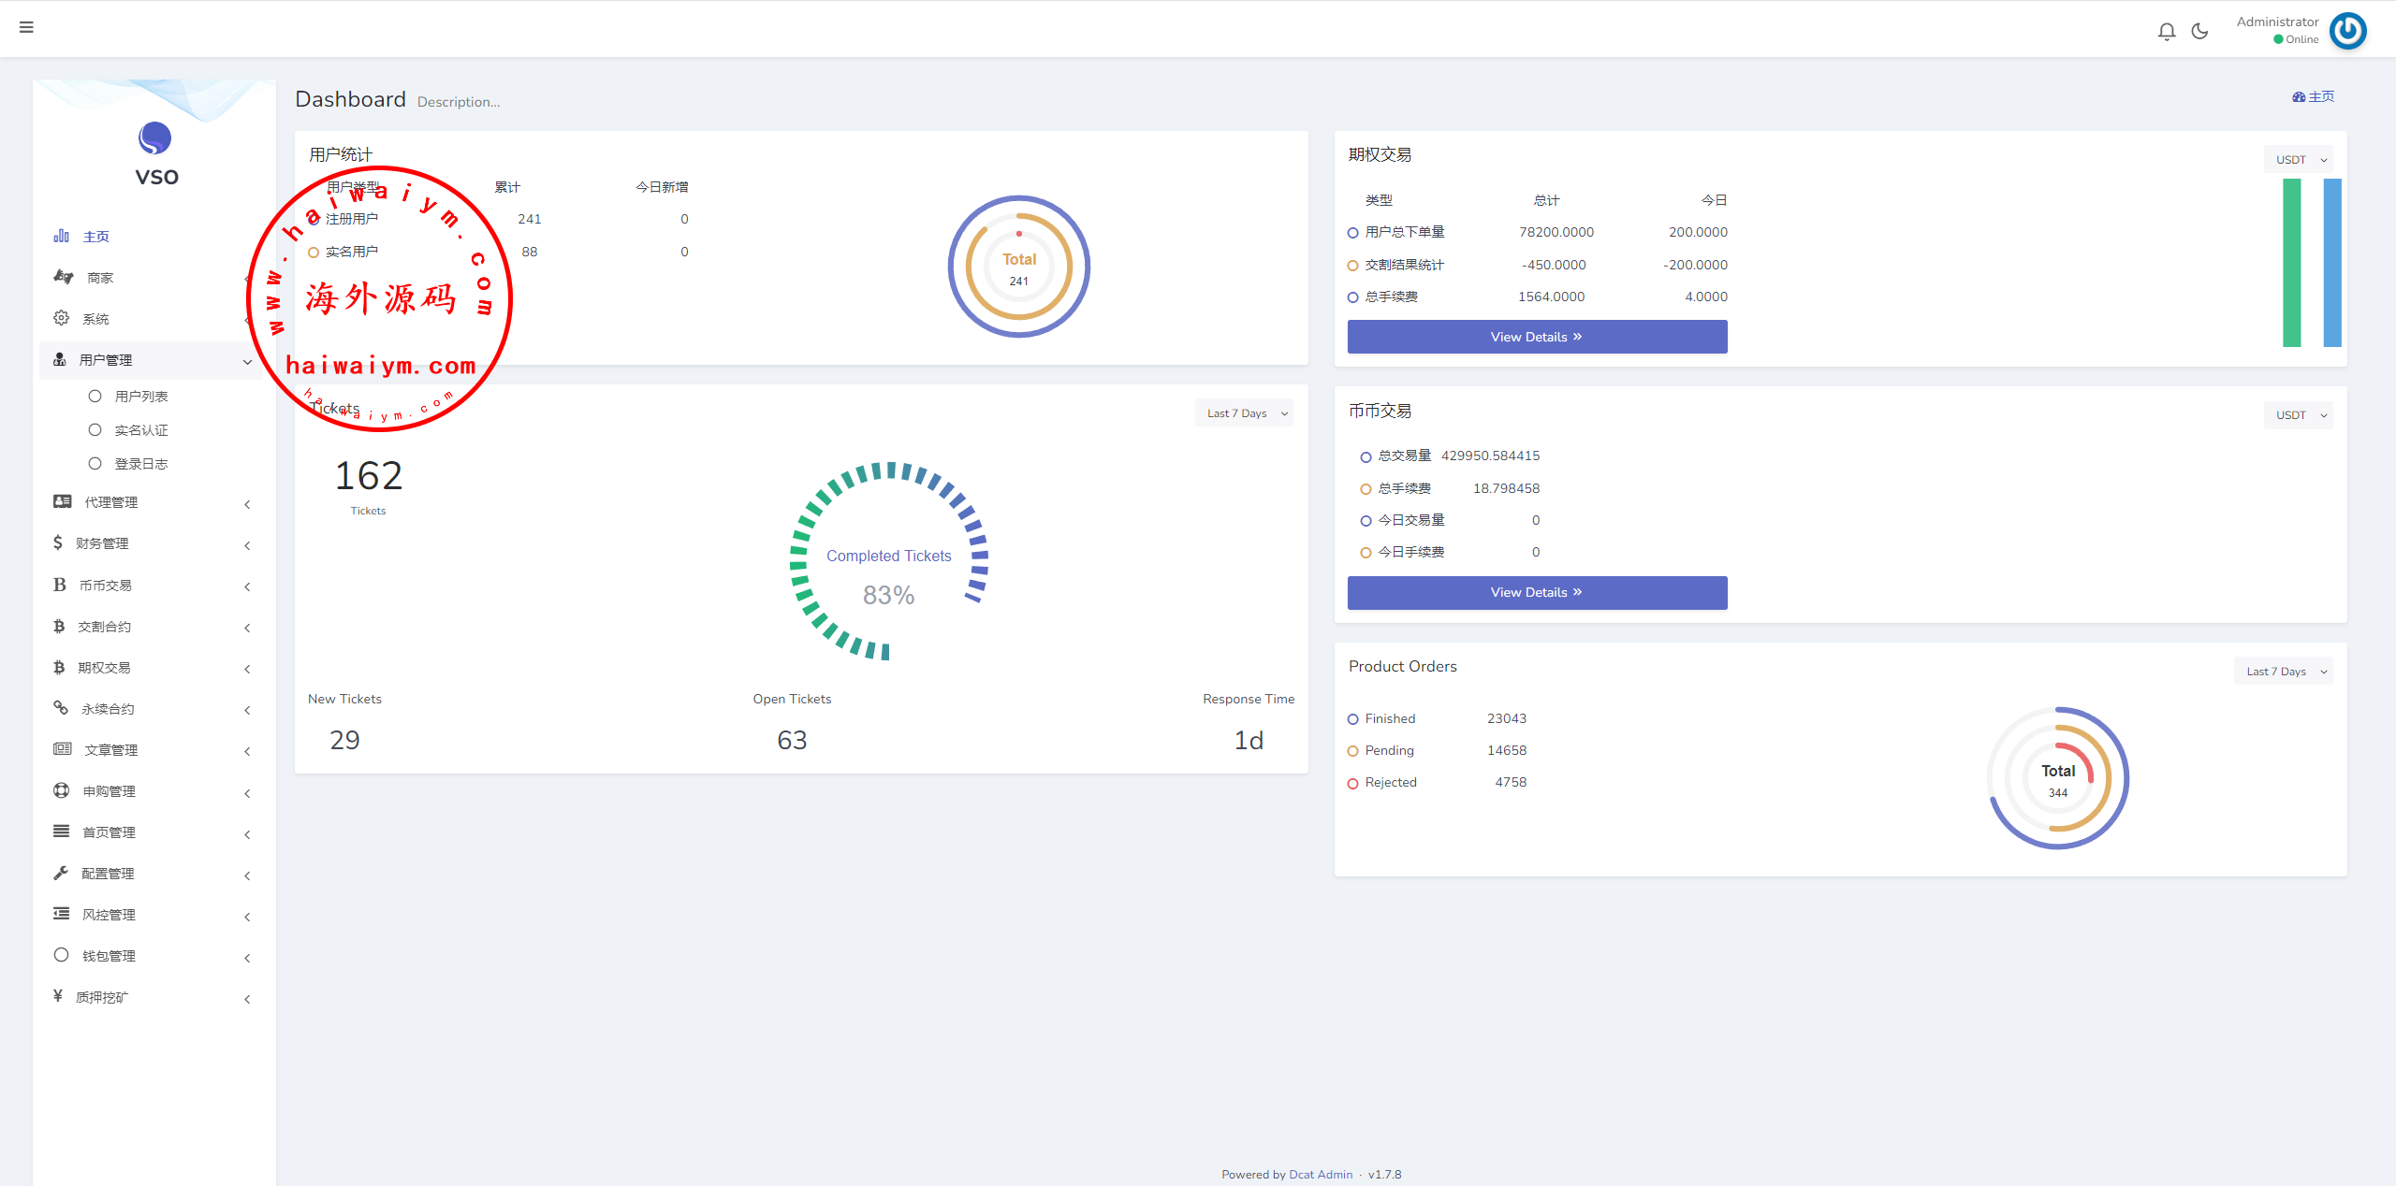This screenshot has width=2396, height=1186.
Task: Click the Dcat Admin footer link
Action: 1321,1175
